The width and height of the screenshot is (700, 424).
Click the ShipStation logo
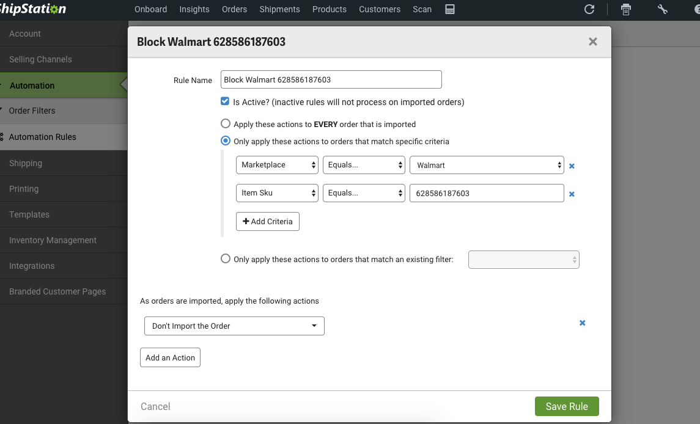tap(33, 9)
